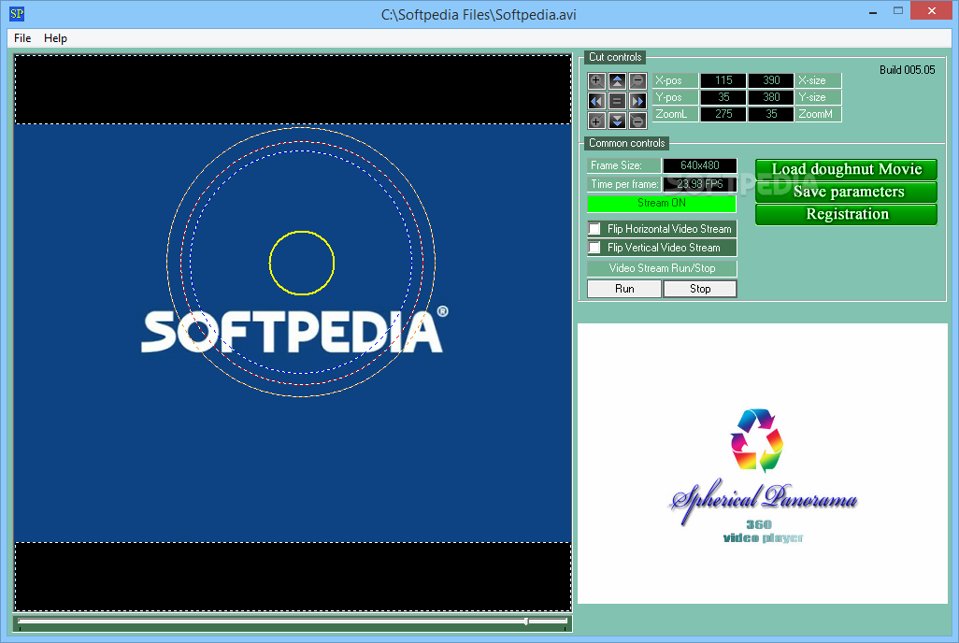Click Load doughnut Movie button
This screenshot has height=643, width=959.
pyautogui.click(x=847, y=169)
